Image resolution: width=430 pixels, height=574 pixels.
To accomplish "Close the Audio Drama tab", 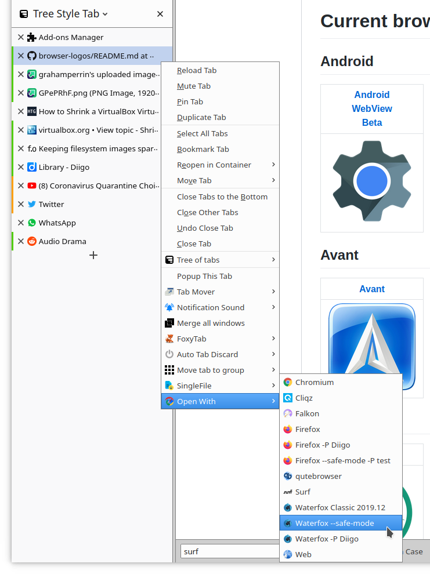I will coord(21,241).
